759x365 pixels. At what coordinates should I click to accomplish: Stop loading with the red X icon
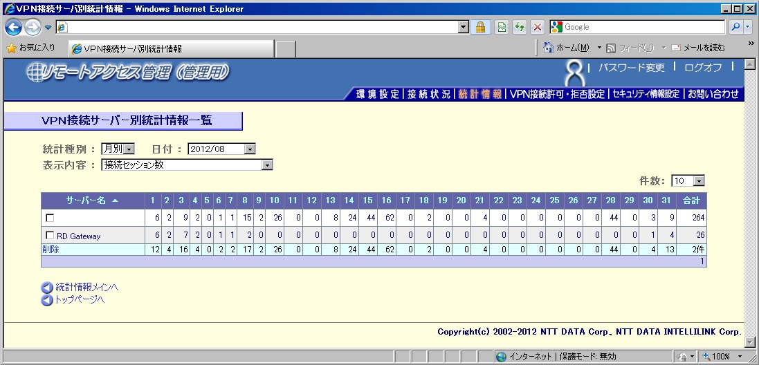pyautogui.click(x=538, y=27)
